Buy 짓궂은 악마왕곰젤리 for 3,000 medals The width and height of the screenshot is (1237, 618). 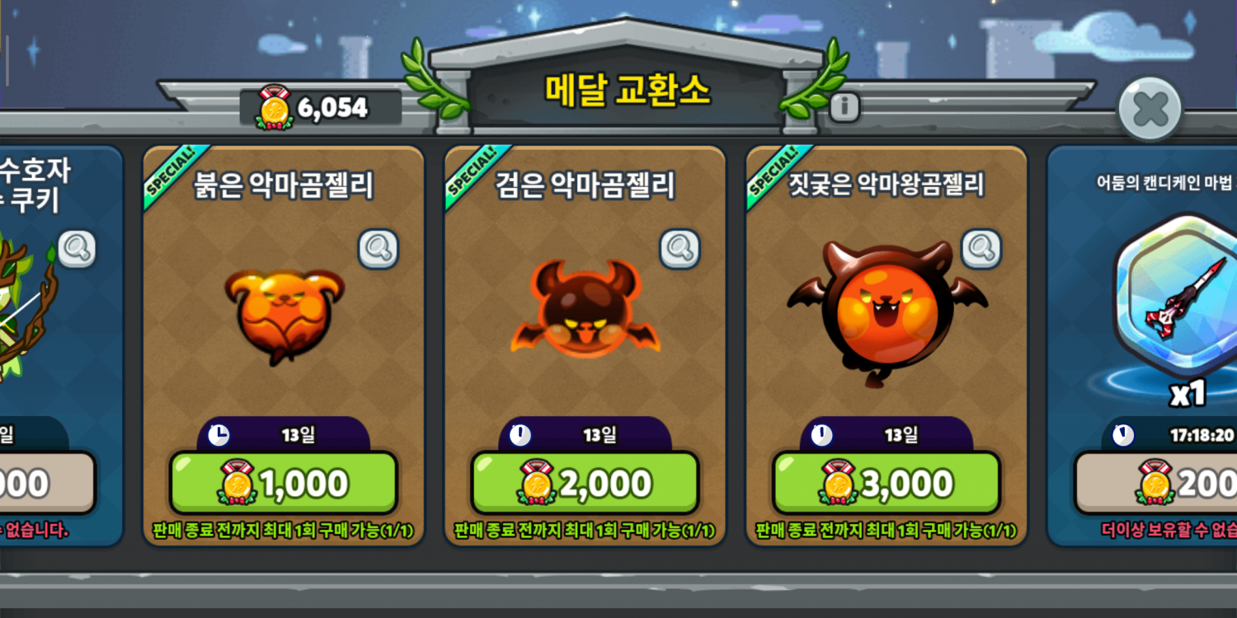click(887, 484)
